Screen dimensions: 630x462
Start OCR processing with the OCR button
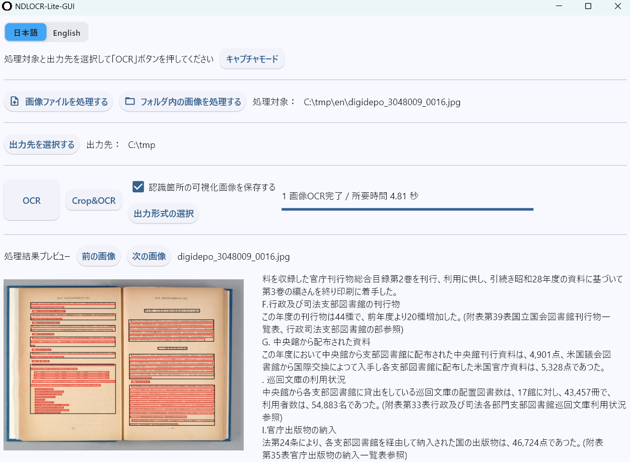[x=31, y=200]
